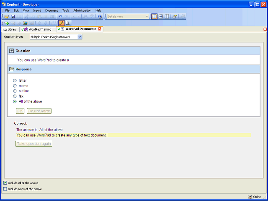Click the Find binoculars icon
The image size is (268, 201).
coord(85,17)
